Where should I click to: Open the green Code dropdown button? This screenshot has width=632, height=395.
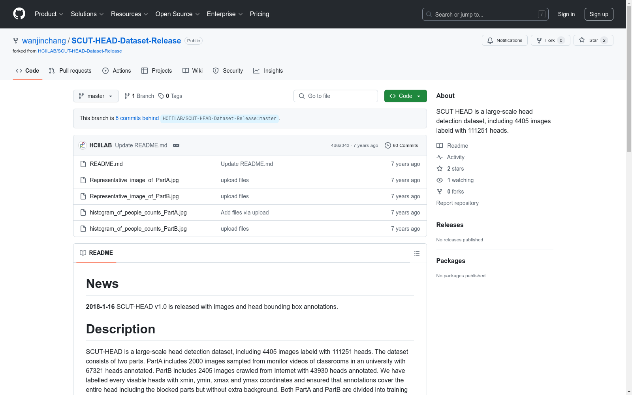tap(406, 96)
